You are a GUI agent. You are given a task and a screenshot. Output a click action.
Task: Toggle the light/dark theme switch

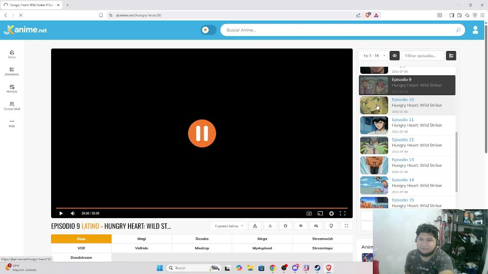[x=208, y=30]
